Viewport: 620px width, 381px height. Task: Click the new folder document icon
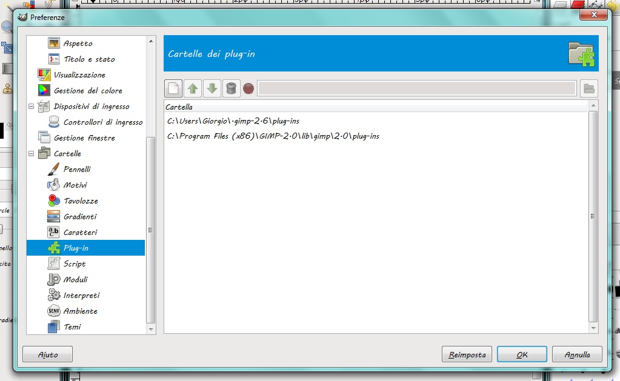point(173,88)
